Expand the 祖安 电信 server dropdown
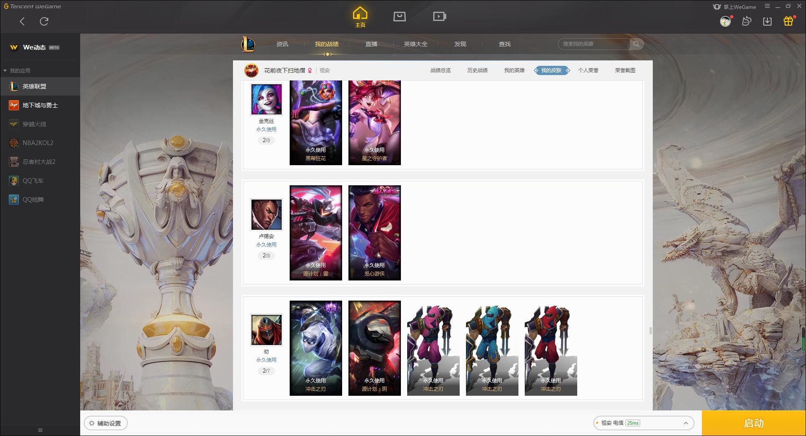This screenshot has width=806, height=436. pos(644,423)
